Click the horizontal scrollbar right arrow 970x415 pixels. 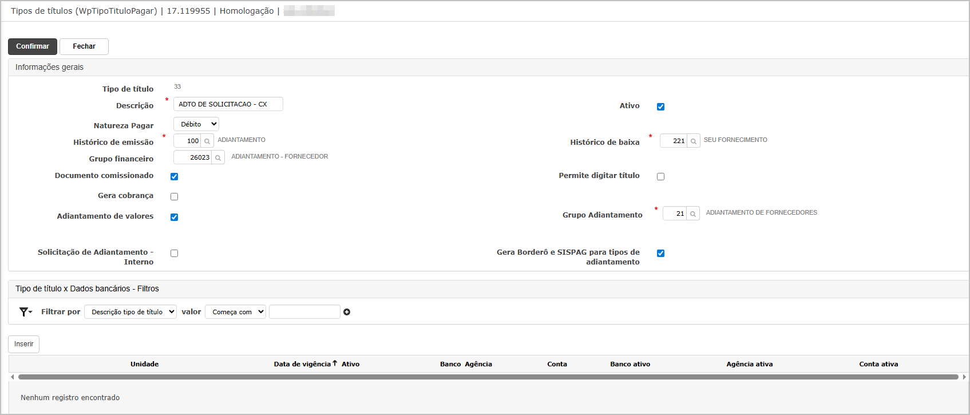964,377
